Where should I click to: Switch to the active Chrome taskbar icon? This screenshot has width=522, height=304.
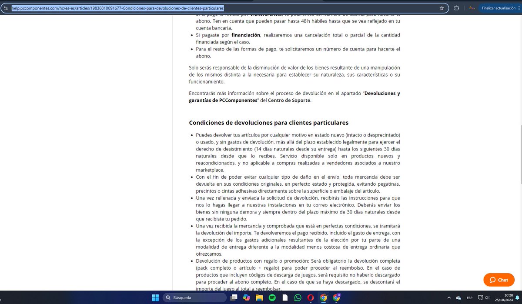pos(323,297)
